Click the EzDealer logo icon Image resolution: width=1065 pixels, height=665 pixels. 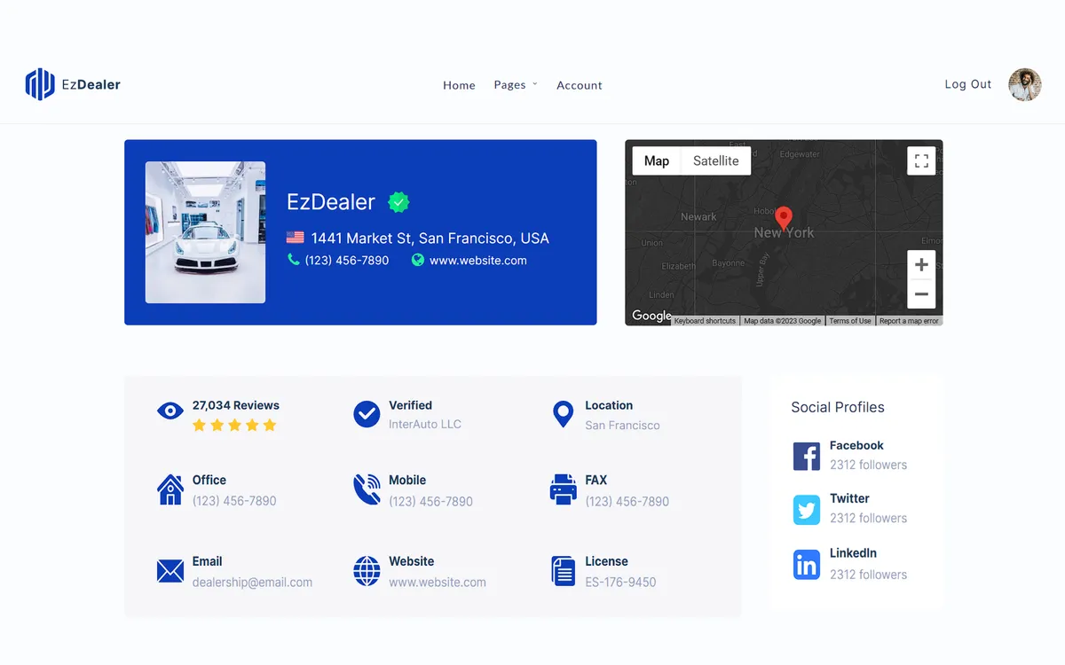[40, 84]
